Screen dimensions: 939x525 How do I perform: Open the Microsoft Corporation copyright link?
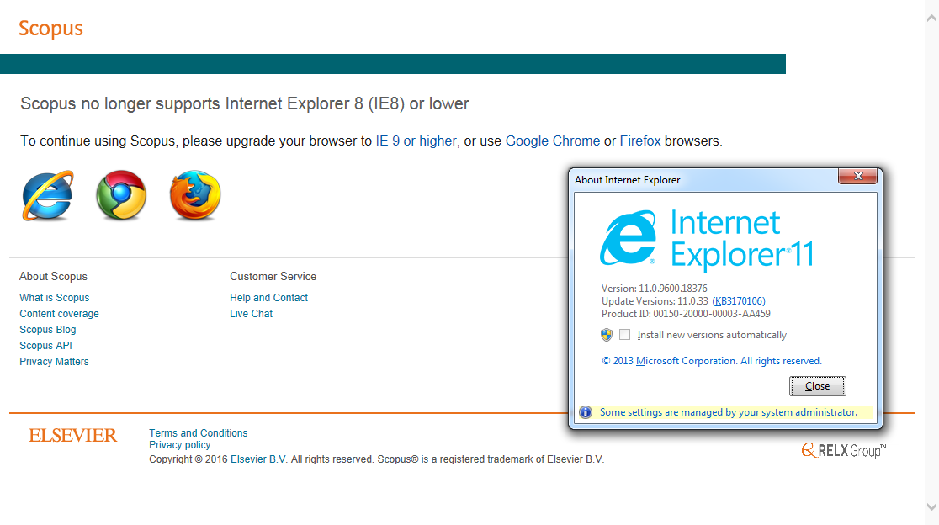coord(712,361)
